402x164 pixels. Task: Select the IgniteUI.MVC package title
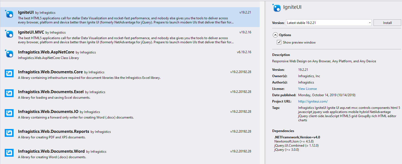[x=31, y=32]
